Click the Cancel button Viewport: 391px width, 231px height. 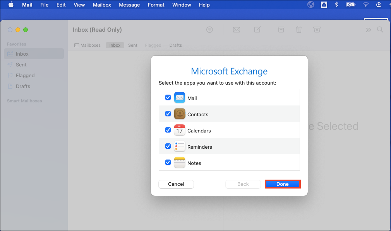coord(176,184)
